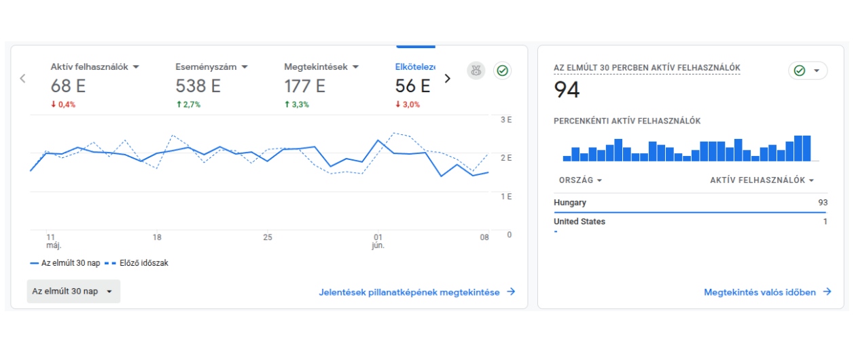Click the last bar of the per-minute chart
Screen dimensions: 856x360
[807, 148]
